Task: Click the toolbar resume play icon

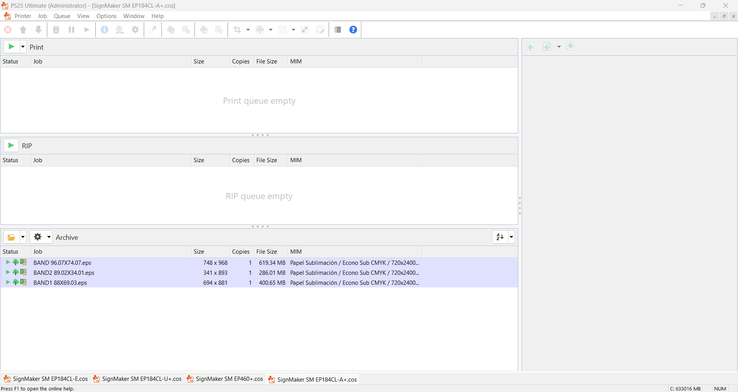Action: point(87,30)
